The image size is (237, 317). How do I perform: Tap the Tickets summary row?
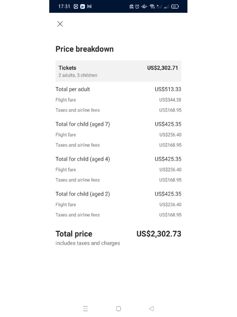coord(118,71)
